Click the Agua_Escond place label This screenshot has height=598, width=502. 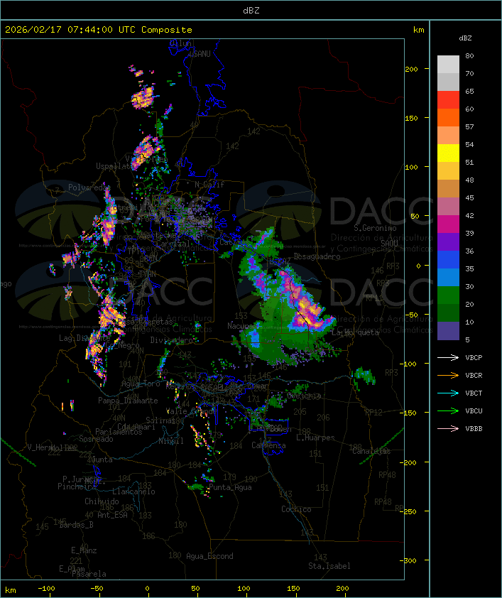tap(209, 556)
